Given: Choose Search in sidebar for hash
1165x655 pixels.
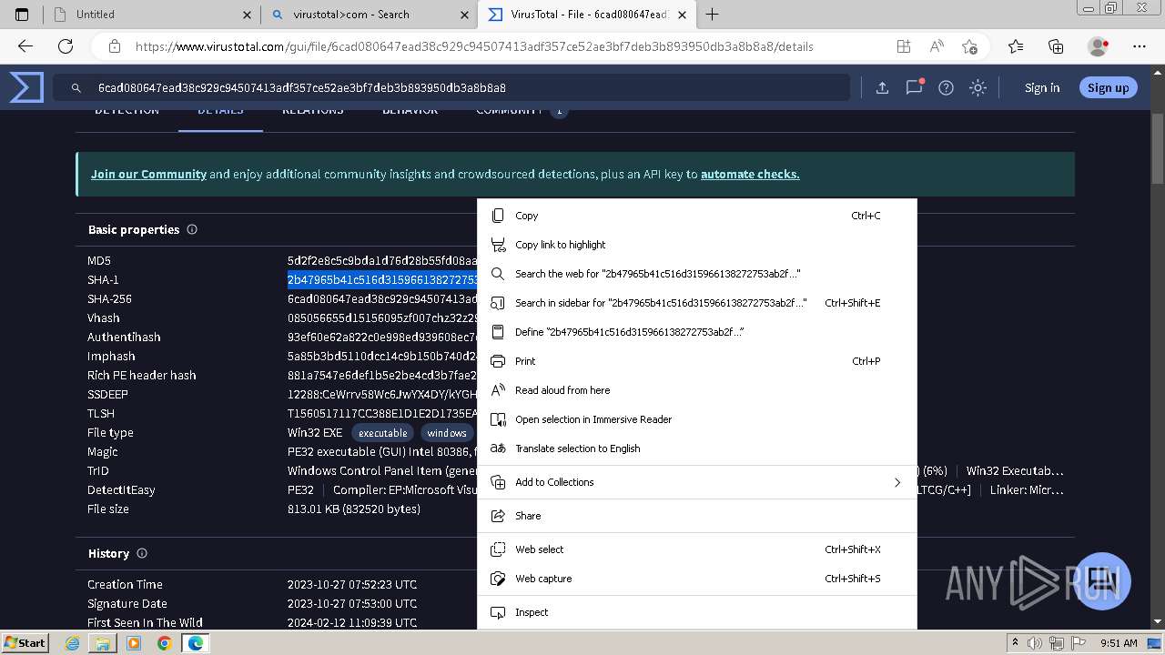Looking at the screenshot, I should click(x=696, y=303).
